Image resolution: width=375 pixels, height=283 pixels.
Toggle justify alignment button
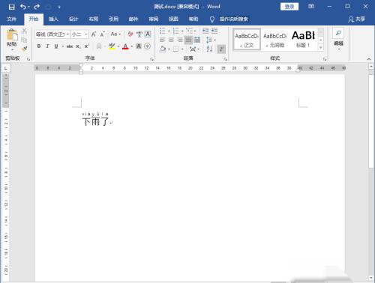(188, 40)
